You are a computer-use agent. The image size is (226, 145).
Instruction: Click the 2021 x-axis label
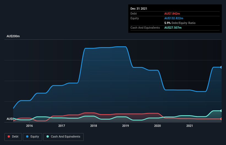[x=190, y=126]
